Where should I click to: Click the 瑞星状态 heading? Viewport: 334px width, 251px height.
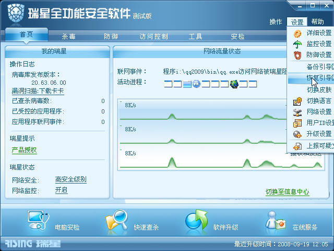(x=22, y=167)
